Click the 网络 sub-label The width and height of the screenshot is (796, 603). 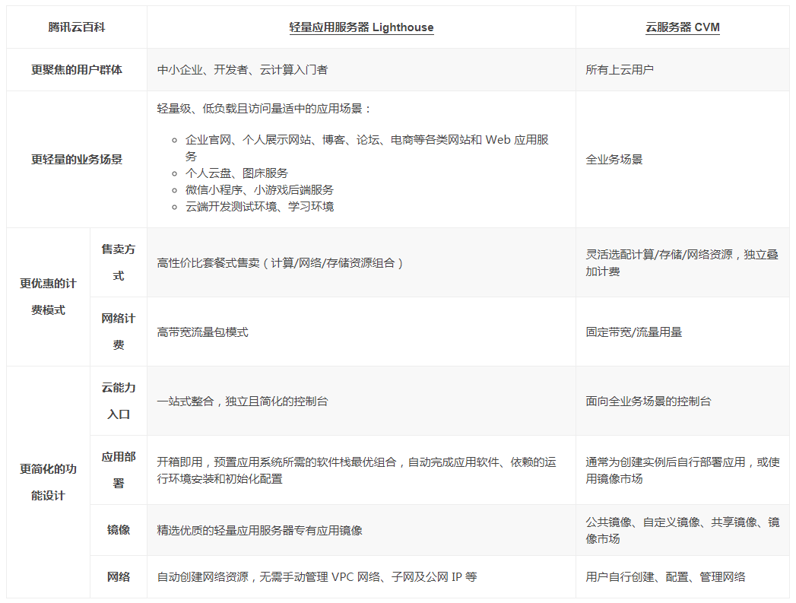tap(119, 576)
